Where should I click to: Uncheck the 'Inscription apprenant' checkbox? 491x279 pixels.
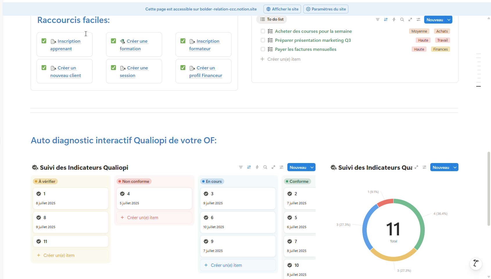click(44, 41)
